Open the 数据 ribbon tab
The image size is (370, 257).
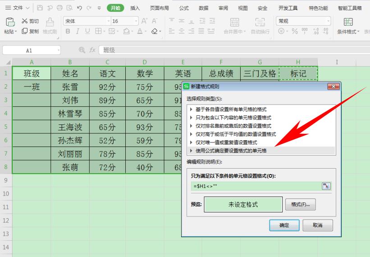(x=203, y=8)
